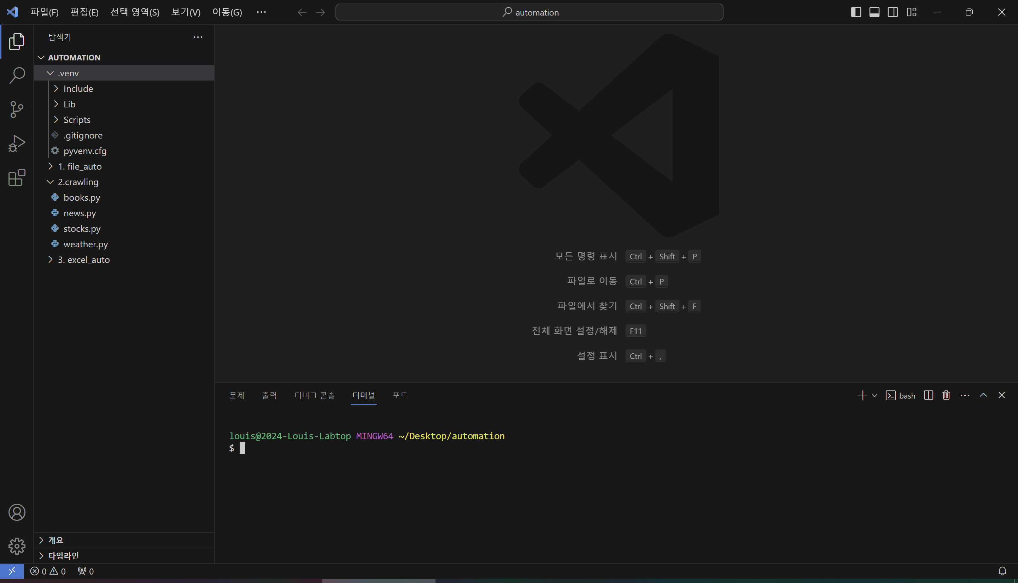Toggle bottom panel visibility
This screenshot has width=1018, height=583.
(x=874, y=12)
